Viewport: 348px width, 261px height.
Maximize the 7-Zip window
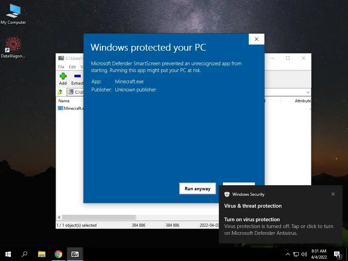click(288, 58)
